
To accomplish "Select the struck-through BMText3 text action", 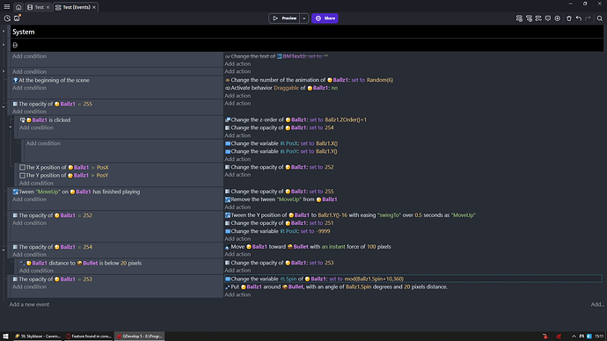I will 276,56.
